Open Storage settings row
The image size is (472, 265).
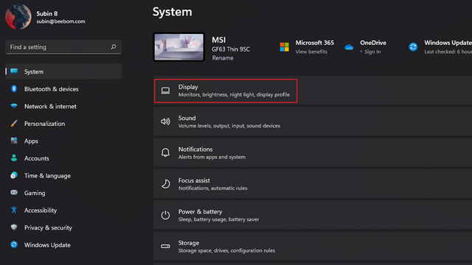click(313, 246)
